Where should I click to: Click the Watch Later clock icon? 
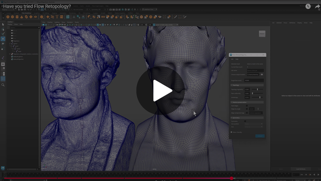(308, 6)
